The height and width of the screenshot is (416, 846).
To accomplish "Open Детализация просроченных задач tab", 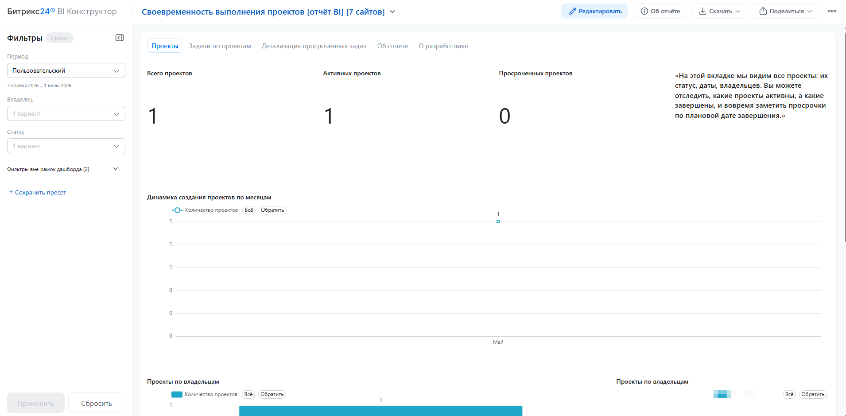I will click(314, 46).
